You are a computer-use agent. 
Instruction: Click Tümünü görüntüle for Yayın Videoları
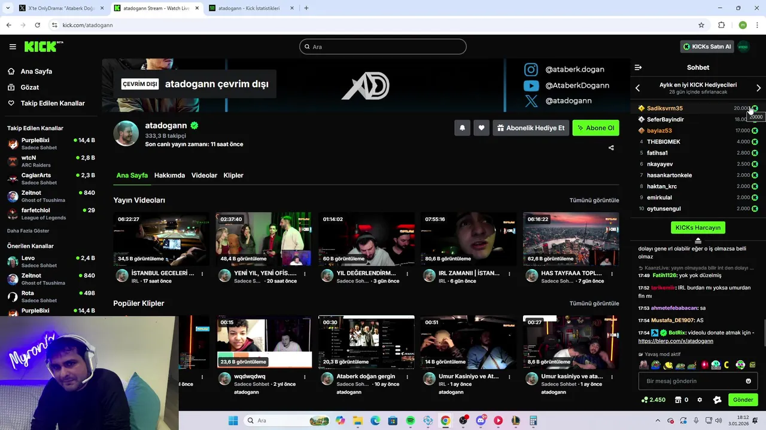click(x=594, y=201)
